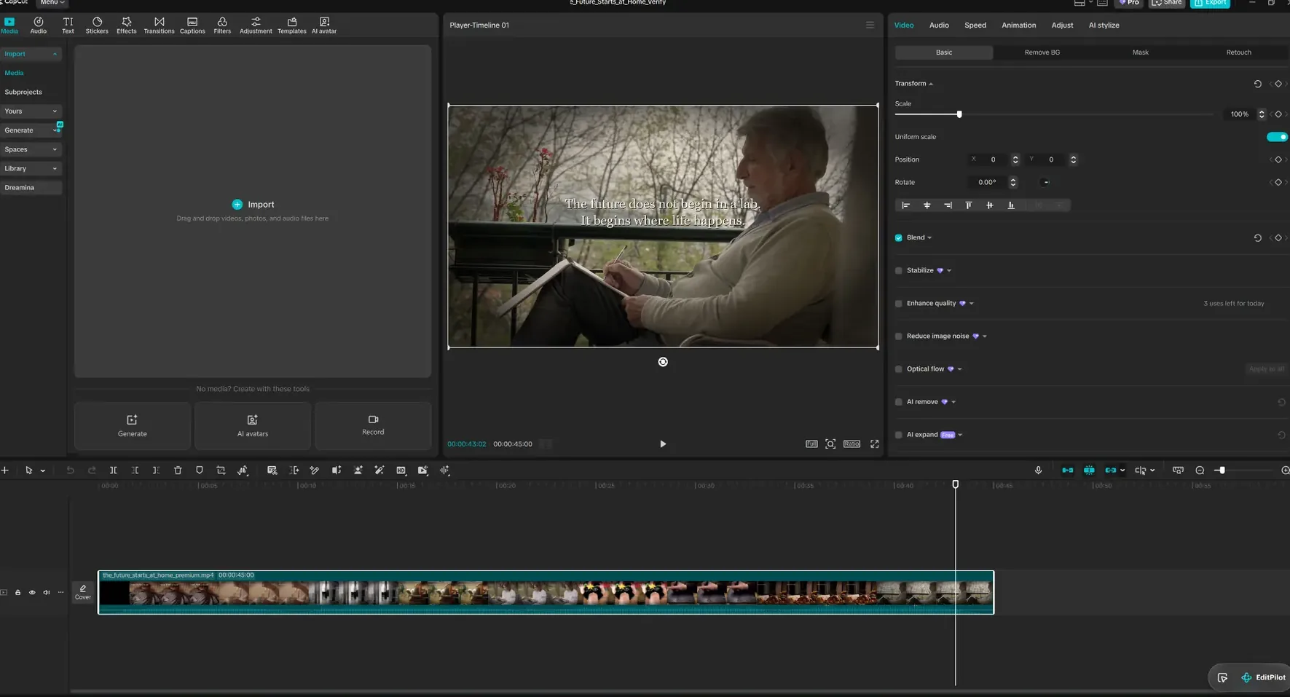Open the Menu dropdown in title bar
Image resolution: width=1290 pixels, height=697 pixels.
tap(52, 3)
